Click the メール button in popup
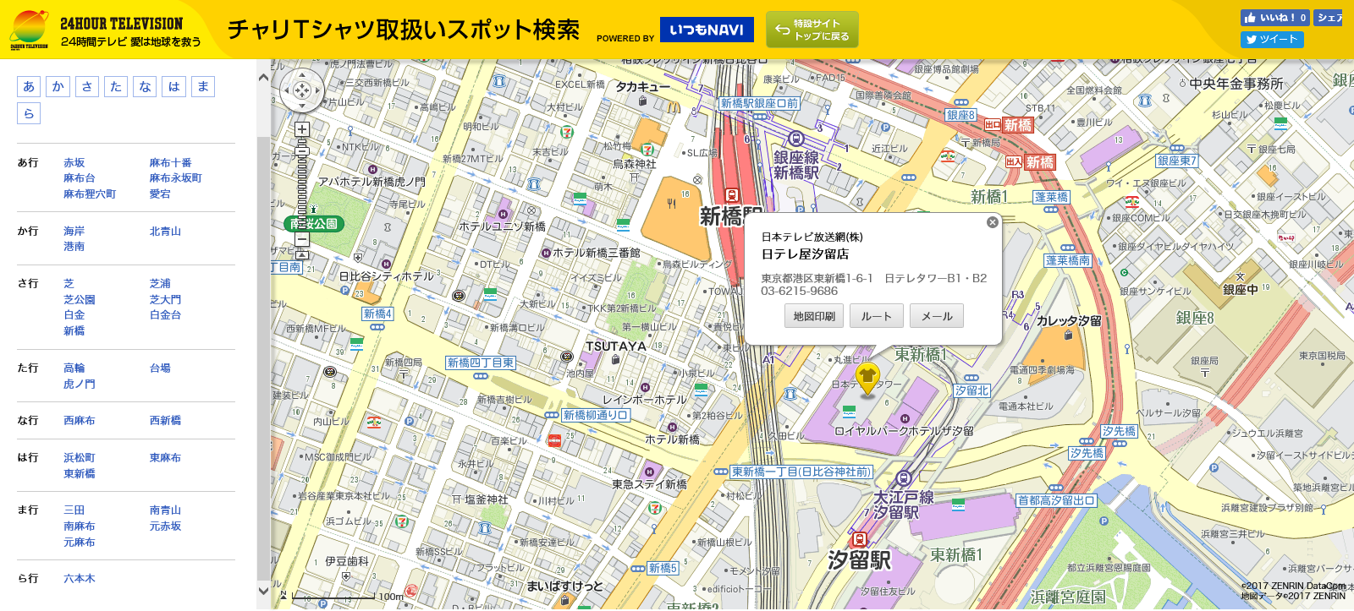1354x611 pixels. coord(937,316)
